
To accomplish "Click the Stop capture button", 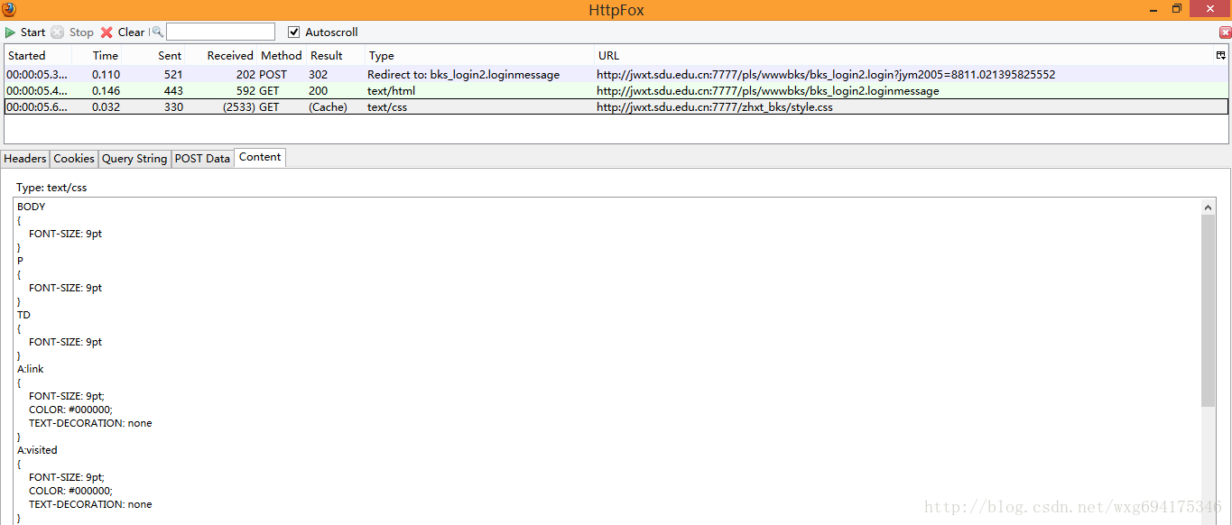I will coord(72,32).
